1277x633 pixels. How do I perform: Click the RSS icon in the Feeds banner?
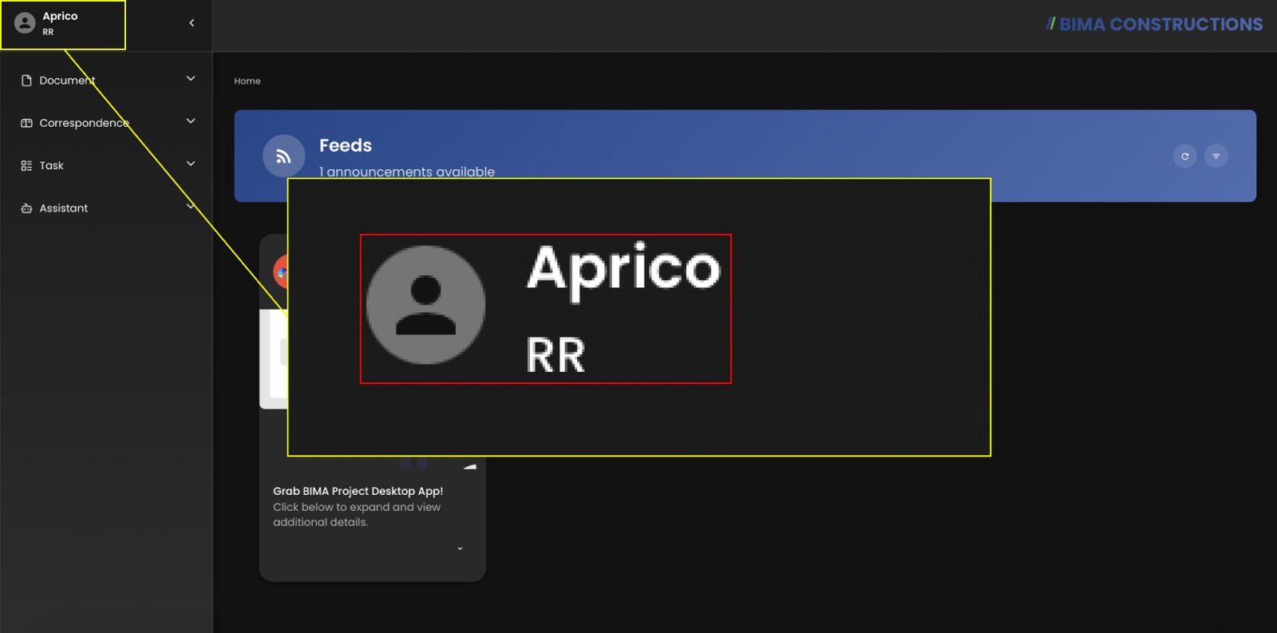point(283,156)
